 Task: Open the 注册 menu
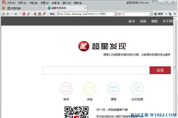pyautogui.click(x=56, y=3)
